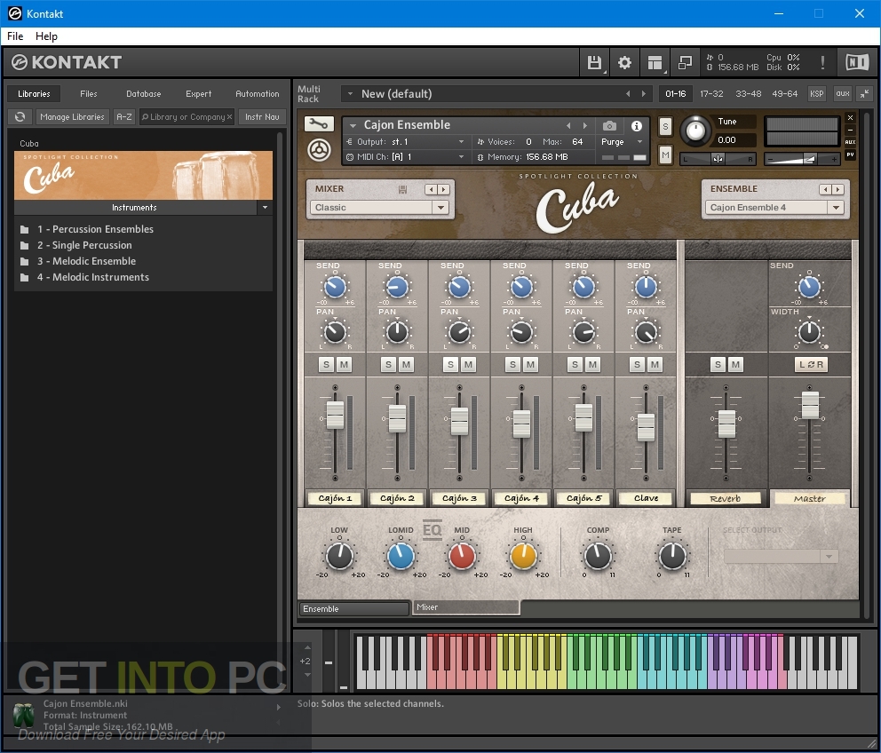Switch to the Automation tab
The height and width of the screenshot is (753, 881).
[x=257, y=94]
